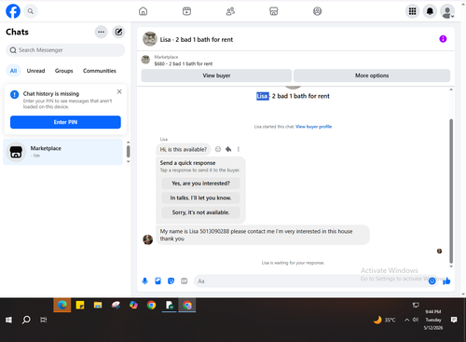Choose a sticker icon in composer
The image size is (466, 342).
[x=171, y=281]
